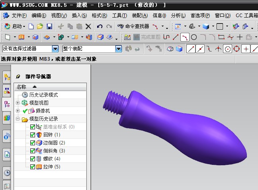
Task: Enable the snap to midpoint icon
Action: click(x=200, y=49)
